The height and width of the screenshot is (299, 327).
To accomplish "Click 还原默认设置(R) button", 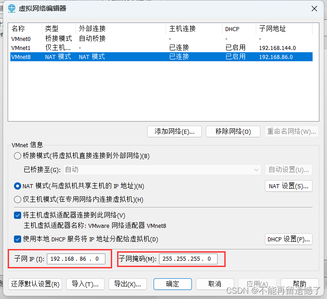I will (x=35, y=284).
